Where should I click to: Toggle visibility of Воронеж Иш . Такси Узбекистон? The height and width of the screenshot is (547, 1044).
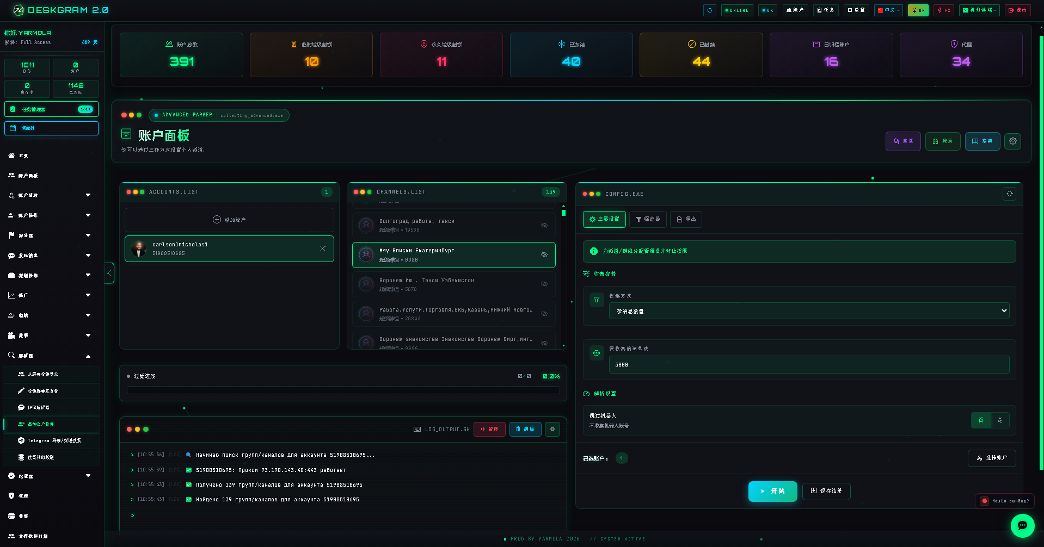pyautogui.click(x=544, y=284)
